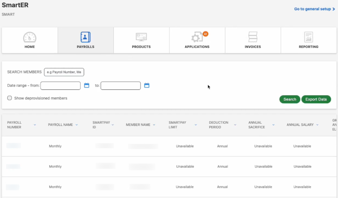The width and height of the screenshot is (338, 198).
Task: Click the Invoices receipt icon
Action: (253, 37)
